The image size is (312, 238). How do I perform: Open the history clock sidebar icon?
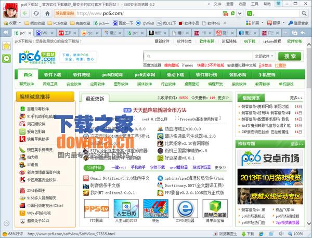pyautogui.click(x=6, y=58)
